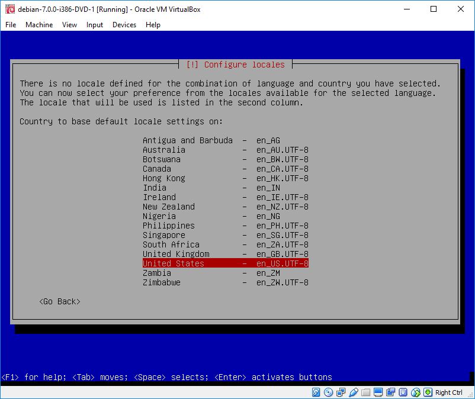The image size is (475, 399).
Task: Click the display monitor status icon
Action: [378, 392]
